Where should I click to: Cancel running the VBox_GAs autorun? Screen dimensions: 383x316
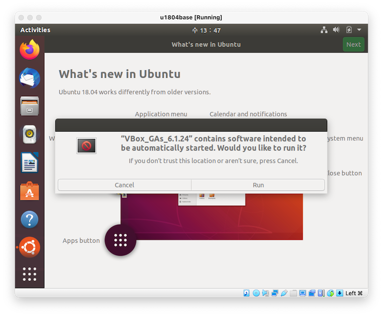125,185
